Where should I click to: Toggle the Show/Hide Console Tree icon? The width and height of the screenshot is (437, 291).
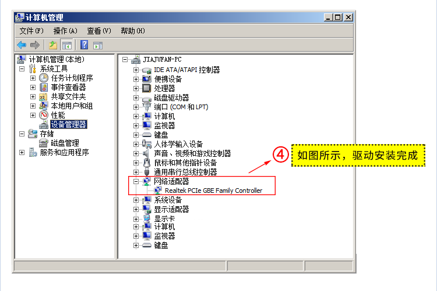[x=66, y=45]
